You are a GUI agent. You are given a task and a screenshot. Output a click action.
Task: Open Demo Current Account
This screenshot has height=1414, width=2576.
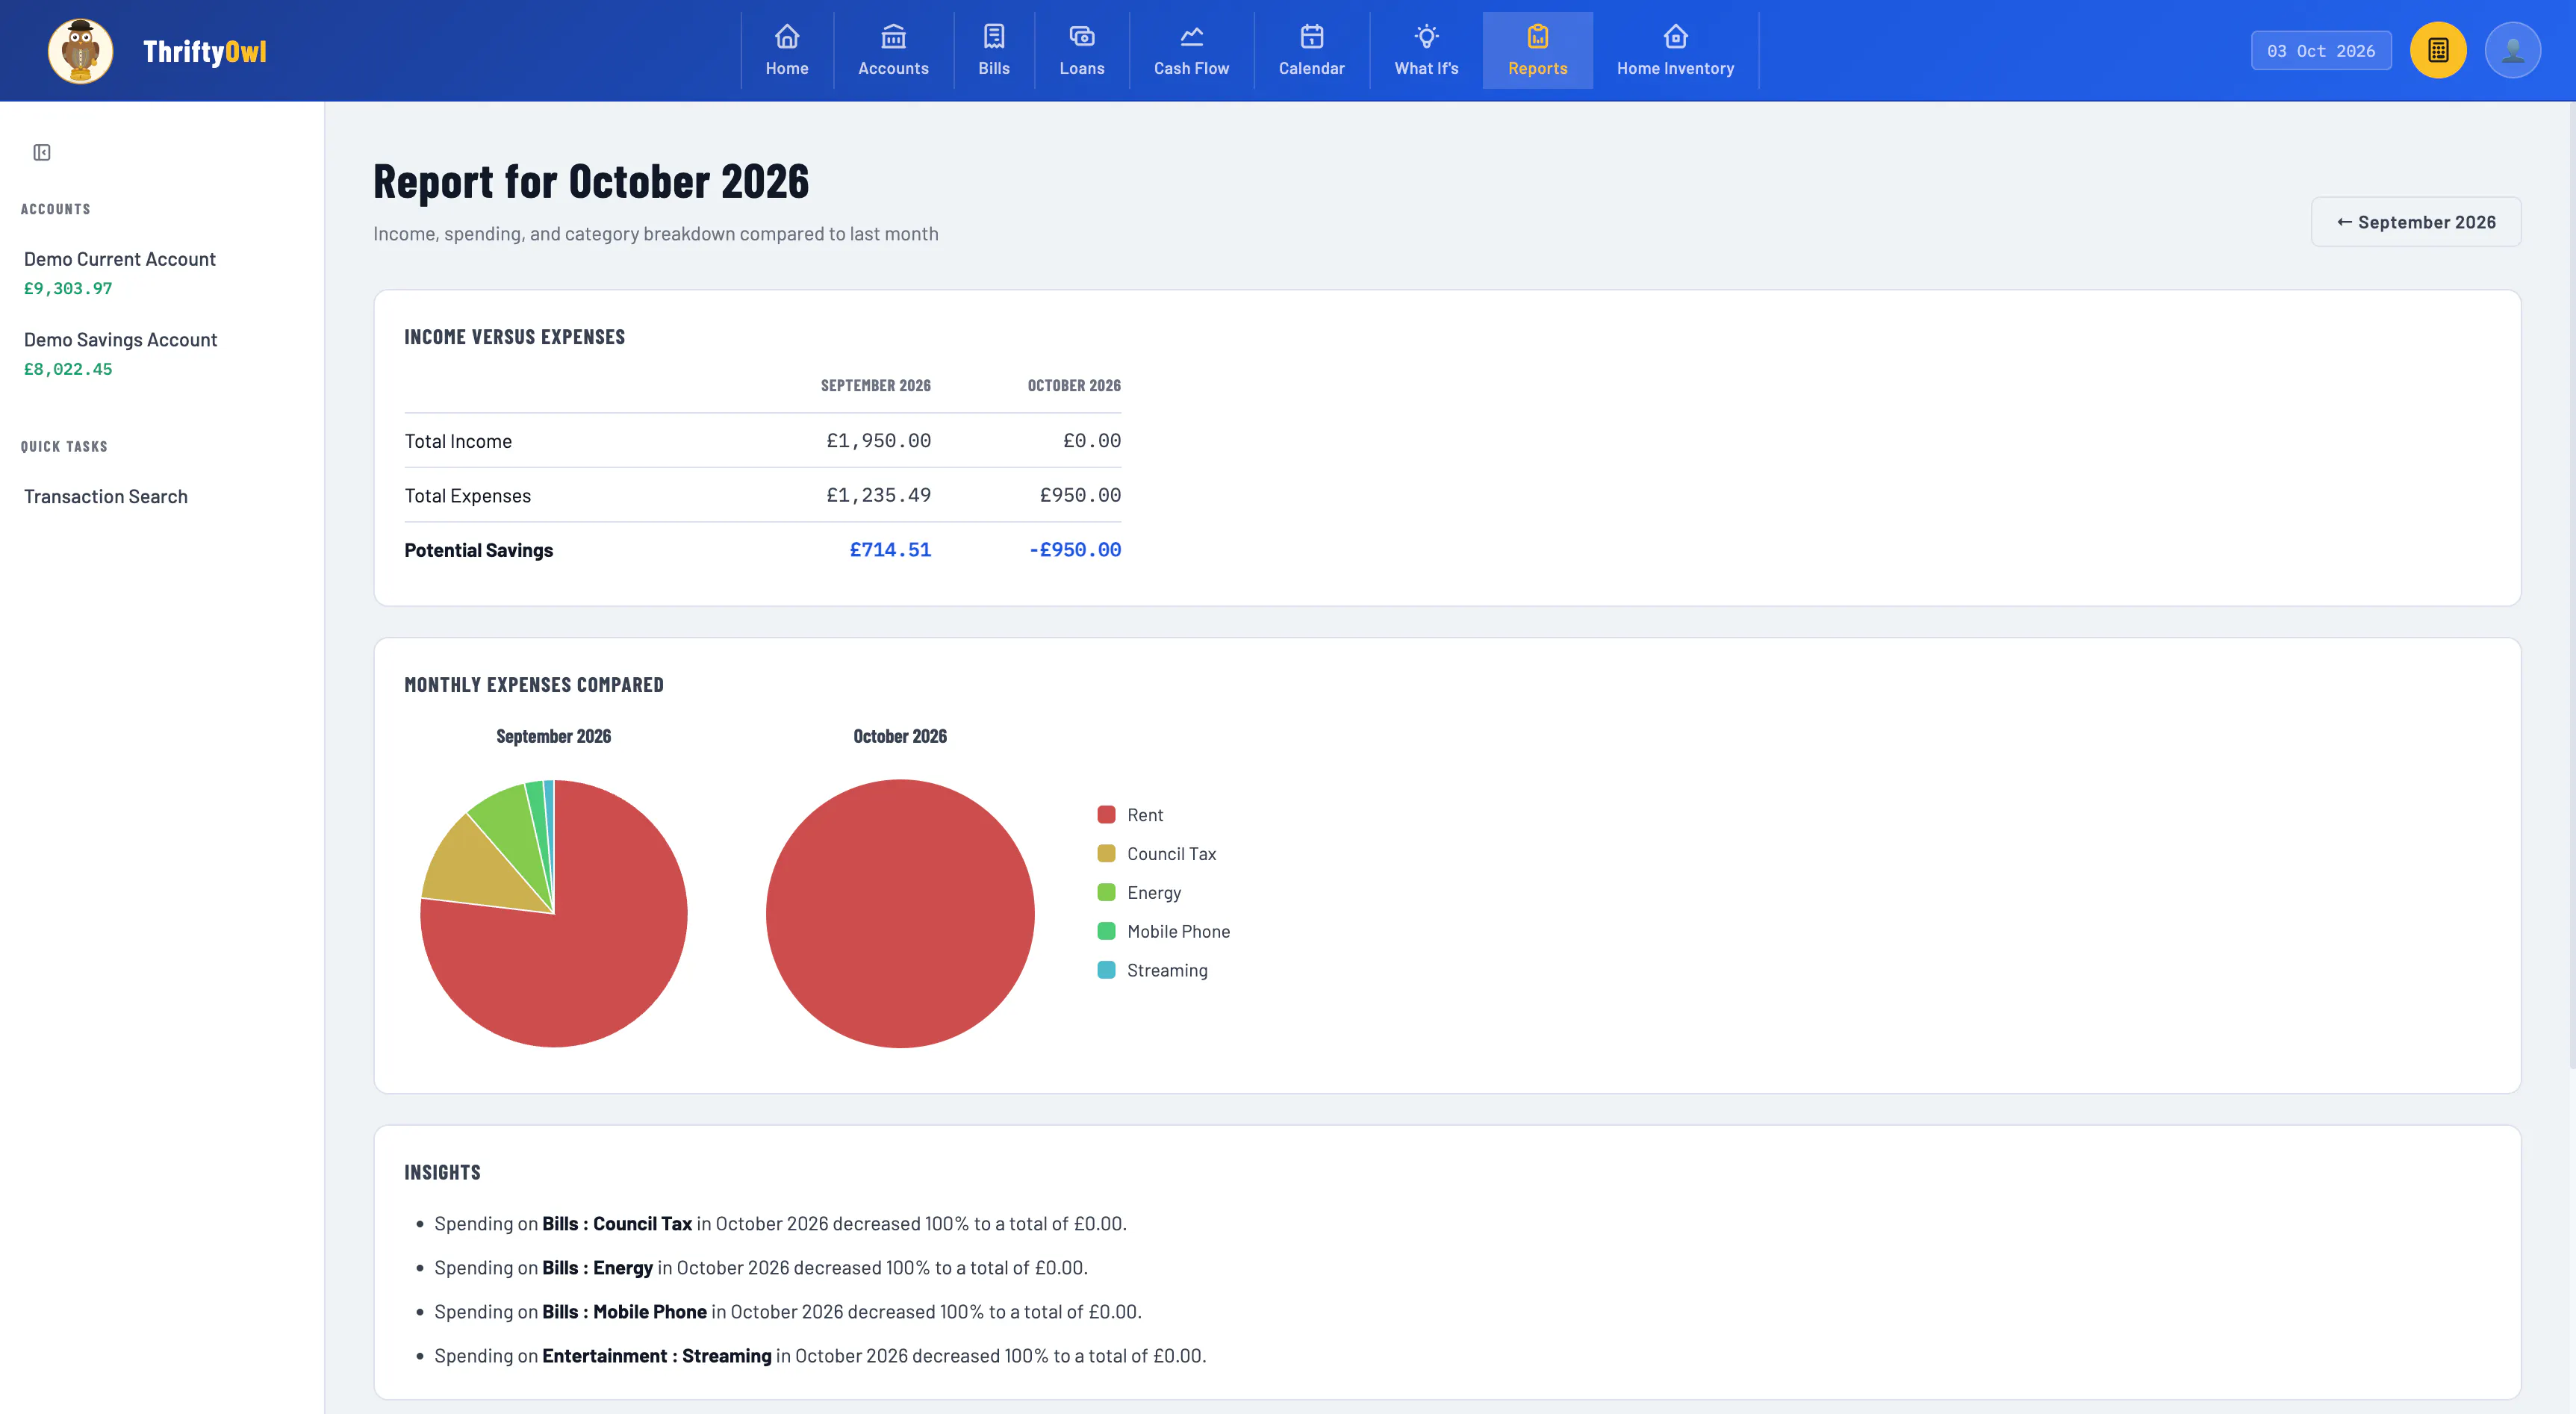120,259
